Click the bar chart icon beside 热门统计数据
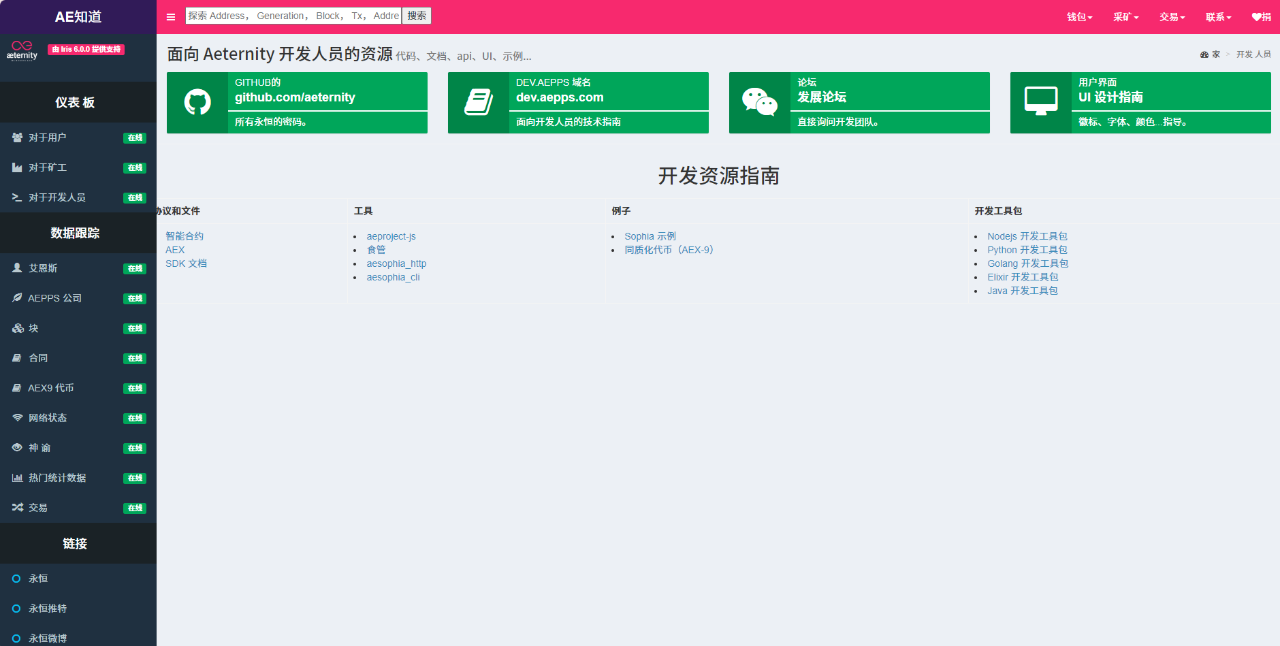Screen dimensions: 1280x646 pyautogui.click(x=17, y=478)
